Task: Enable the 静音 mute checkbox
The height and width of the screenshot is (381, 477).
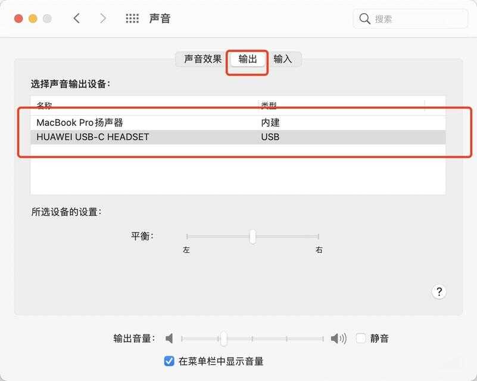Action: pos(361,338)
